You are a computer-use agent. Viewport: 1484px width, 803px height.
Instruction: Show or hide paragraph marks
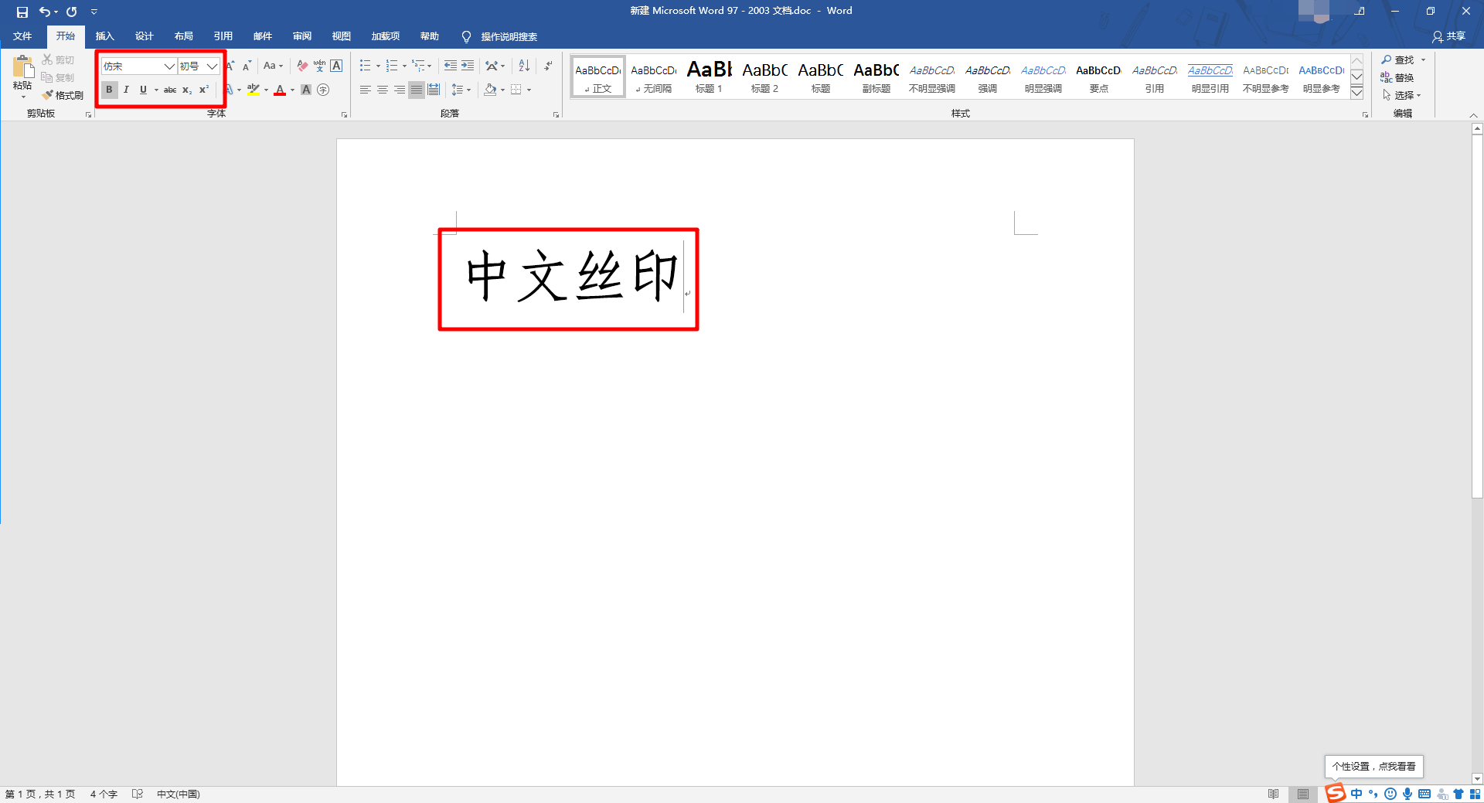coord(548,66)
